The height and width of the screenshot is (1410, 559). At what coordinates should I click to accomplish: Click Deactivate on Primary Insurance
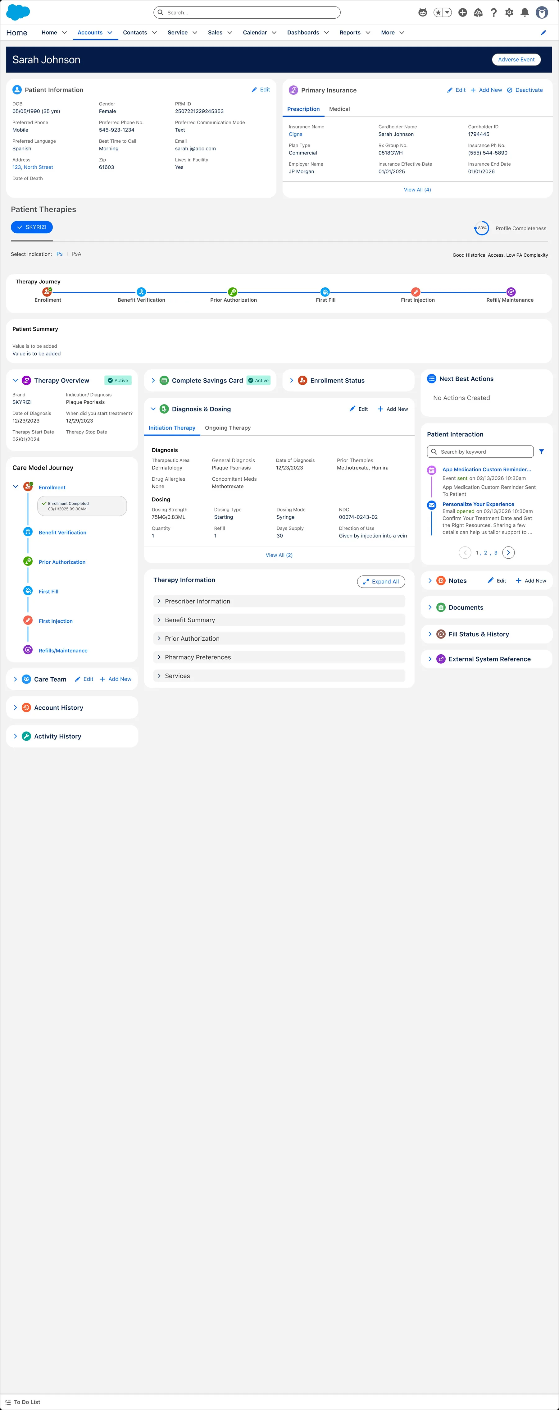point(525,90)
